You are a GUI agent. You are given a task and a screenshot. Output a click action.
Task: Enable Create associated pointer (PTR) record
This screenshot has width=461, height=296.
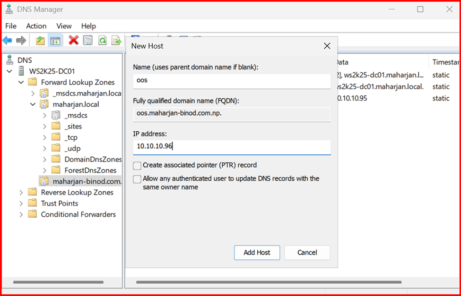[x=137, y=165]
